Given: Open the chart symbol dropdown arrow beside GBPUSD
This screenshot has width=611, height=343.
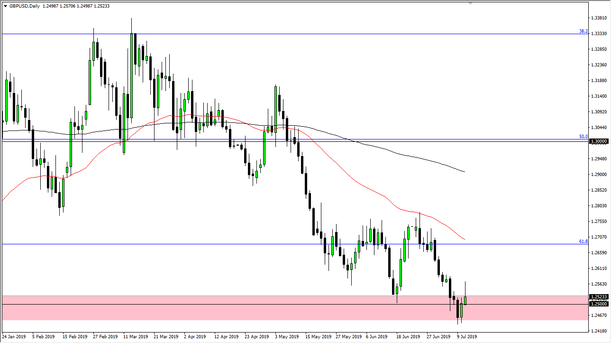Looking at the screenshot, I should point(5,5).
